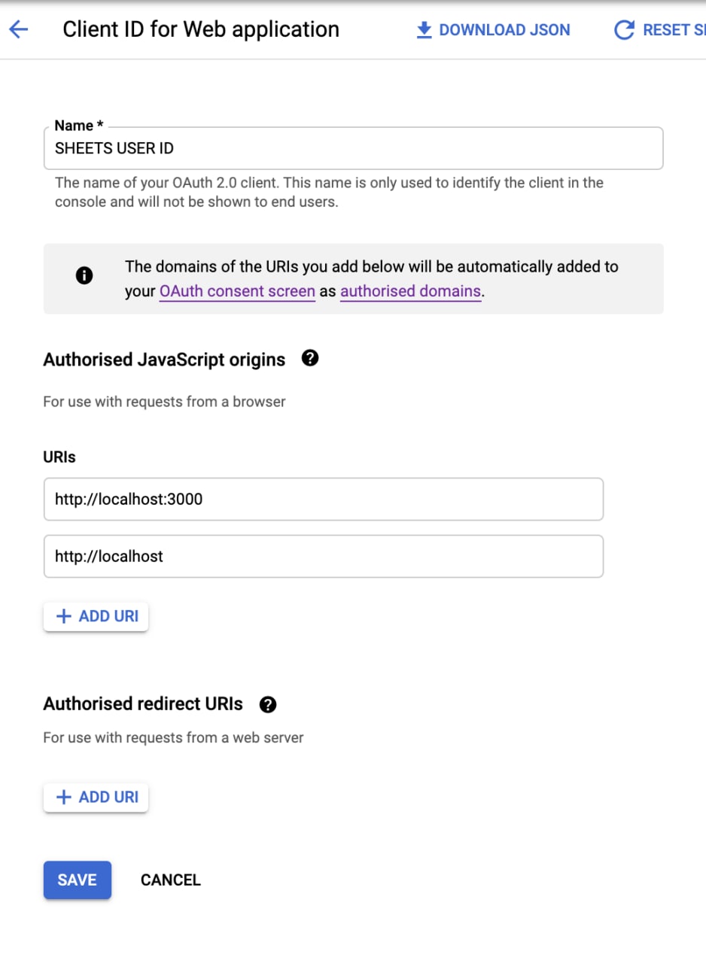Click the download arrow icon beside DOWNLOAD JSON

click(x=425, y=29)
